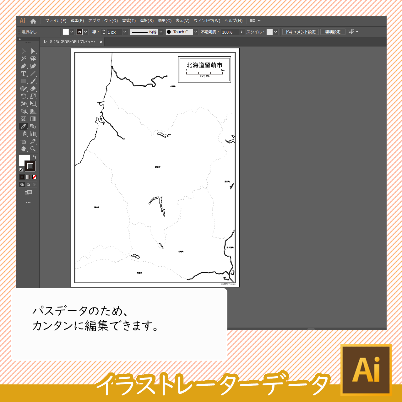Viewport: 402px width, 402px height.
Task: Select the Symbol Sprayer tool
Action: pos(24,134)
